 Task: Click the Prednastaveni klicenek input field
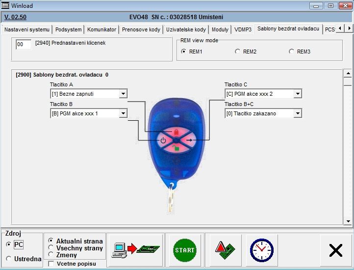[x=24, y=45]
